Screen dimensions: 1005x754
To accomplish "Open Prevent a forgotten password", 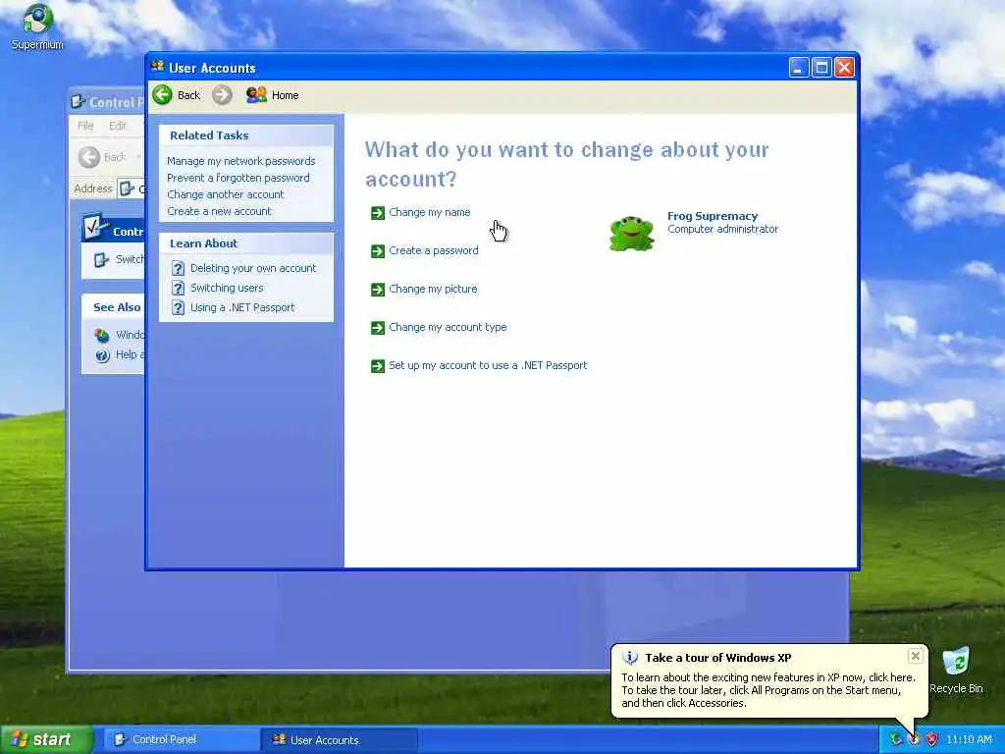I will coord(238,178).
